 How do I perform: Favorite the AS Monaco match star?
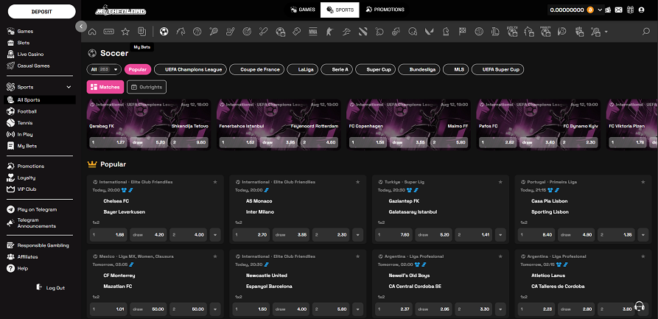358,182
